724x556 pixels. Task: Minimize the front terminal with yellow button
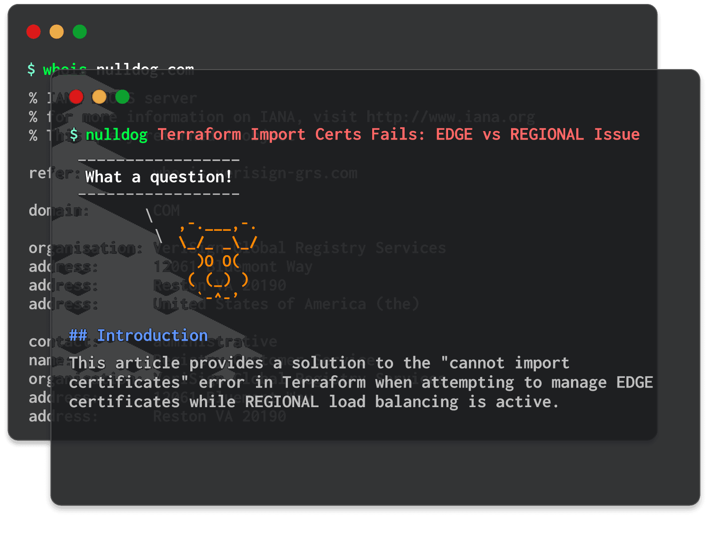(99, 97)
